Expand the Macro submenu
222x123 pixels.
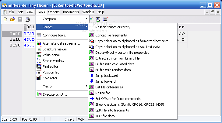[x=62, y=86]
